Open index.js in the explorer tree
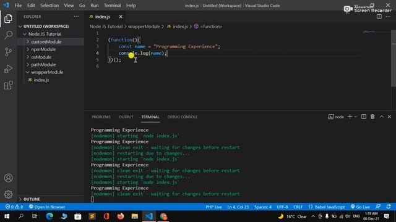Viewport: 396px width, 222px height. [51, 80]
